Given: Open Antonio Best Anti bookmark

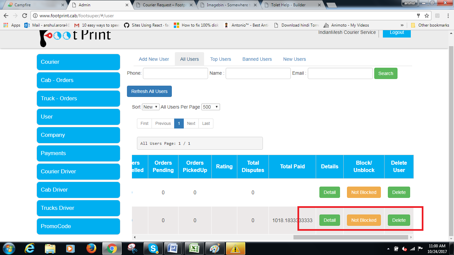Looking at the screenshot, I should click(x=246, y=25).
